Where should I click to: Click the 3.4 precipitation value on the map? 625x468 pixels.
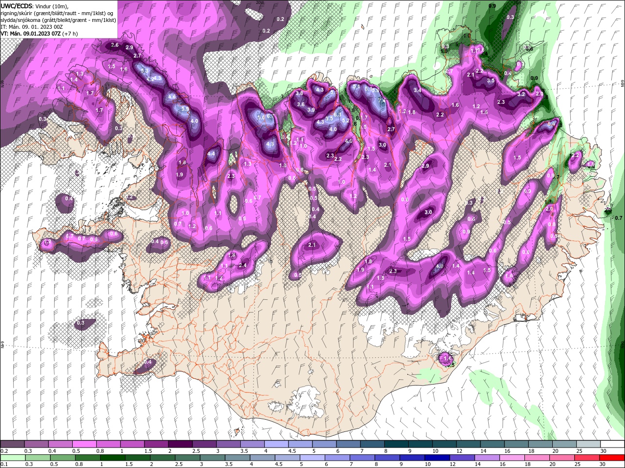tap(417, 90)
